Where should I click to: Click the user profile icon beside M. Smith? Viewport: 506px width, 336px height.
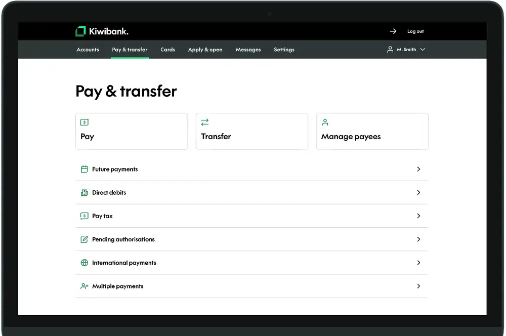pos(390,50)
